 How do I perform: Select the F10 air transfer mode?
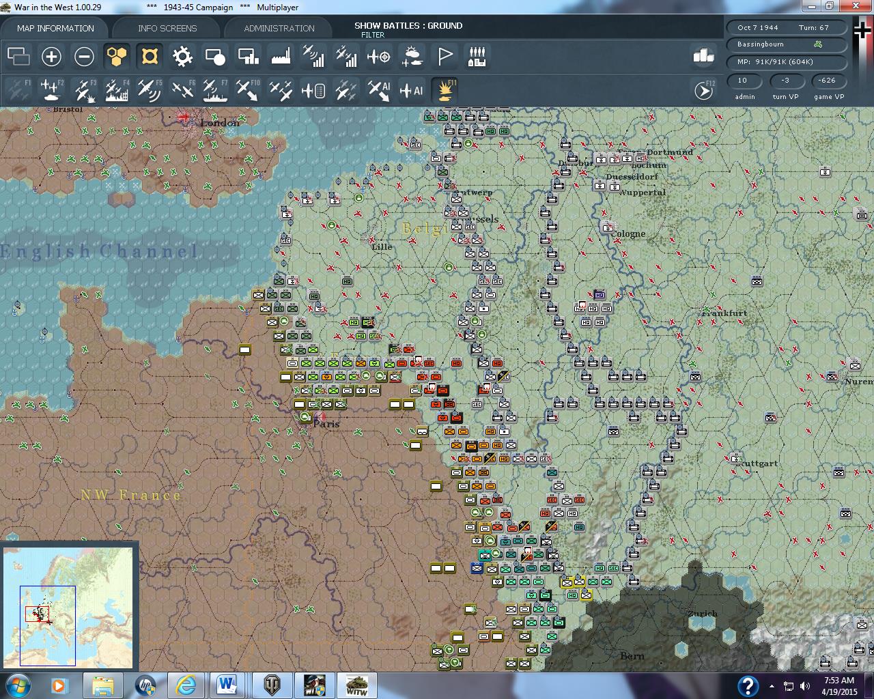(x=248, y=90)
